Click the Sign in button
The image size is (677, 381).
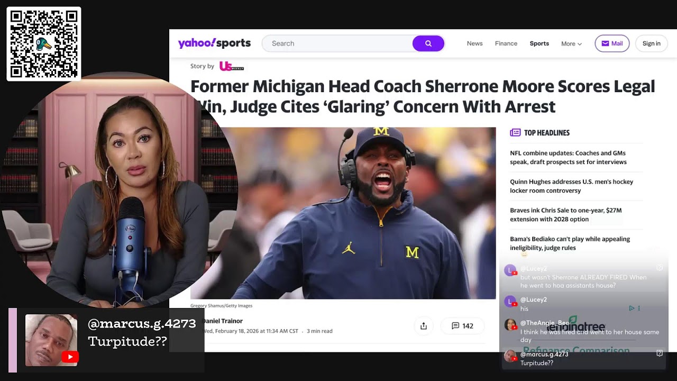click(652, 43)
